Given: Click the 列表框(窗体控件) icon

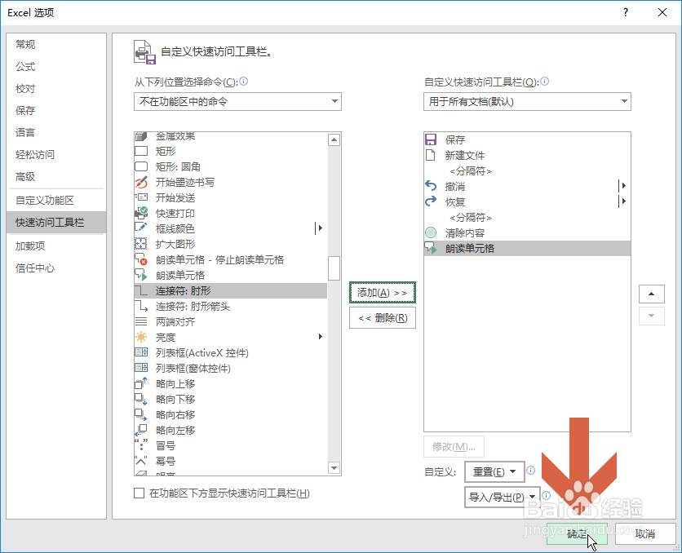Looking at the screenshot, I should [x=141, y=368].
